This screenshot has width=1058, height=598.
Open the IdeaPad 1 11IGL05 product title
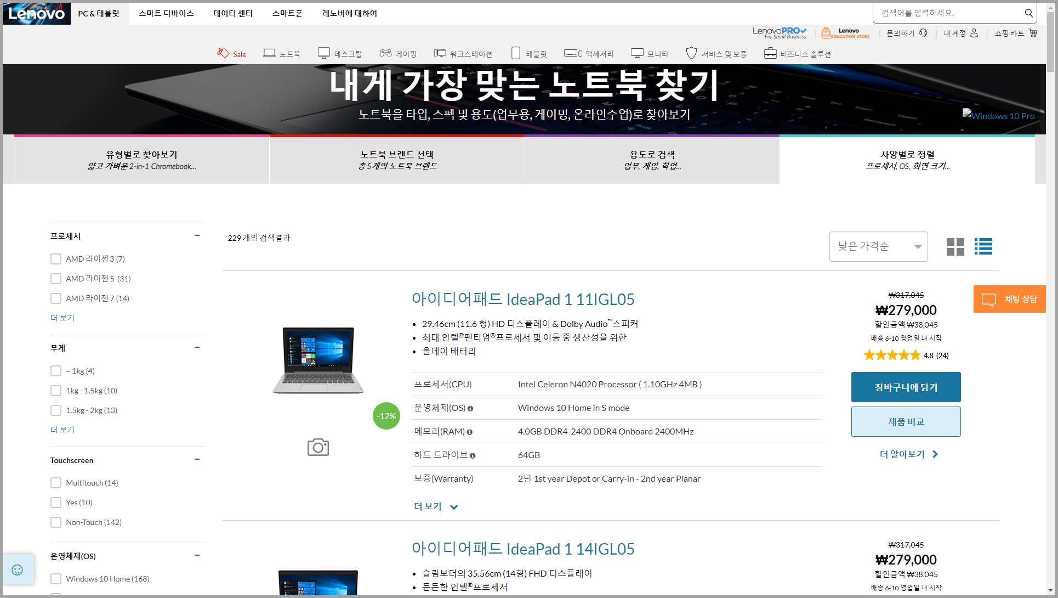(523, 299)
